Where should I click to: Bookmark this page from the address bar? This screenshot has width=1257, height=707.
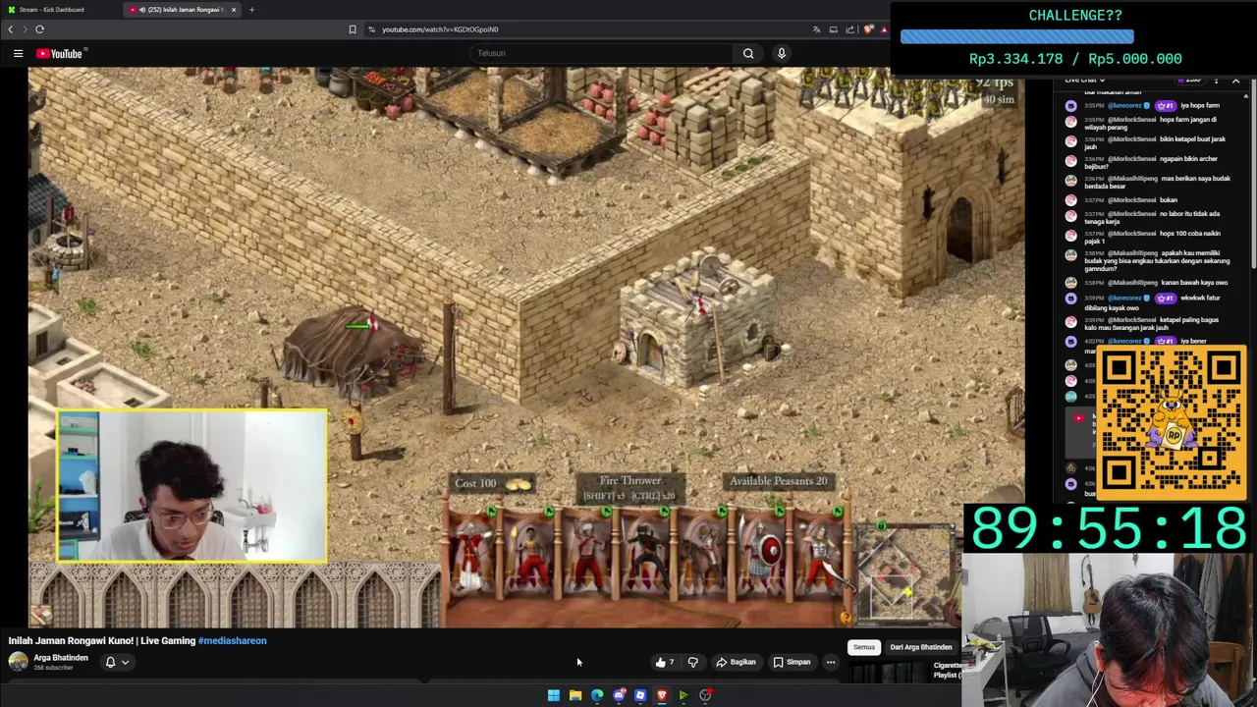(x=353, y=29)
